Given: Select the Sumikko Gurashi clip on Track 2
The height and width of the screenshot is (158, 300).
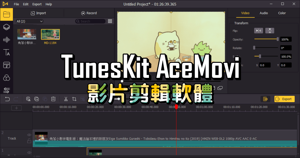Looking at the screenshot, I should point(165,138).
